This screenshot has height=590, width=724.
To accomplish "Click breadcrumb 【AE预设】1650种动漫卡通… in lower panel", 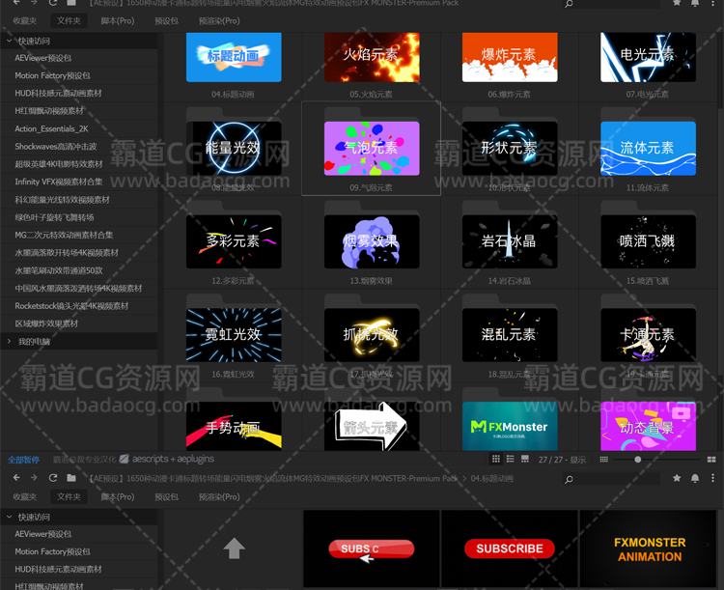I will pos(273,478).
